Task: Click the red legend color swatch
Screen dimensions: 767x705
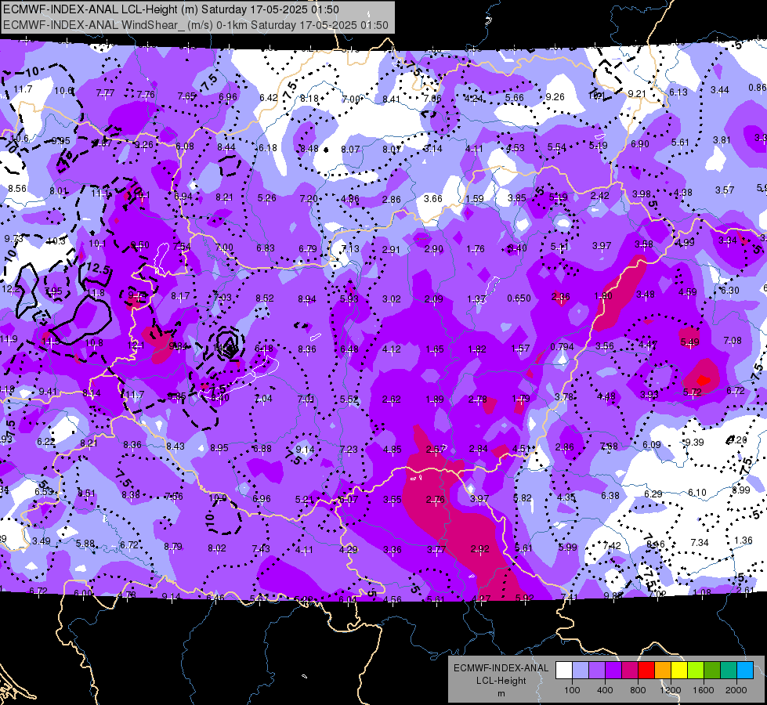Action: [646, 670]
